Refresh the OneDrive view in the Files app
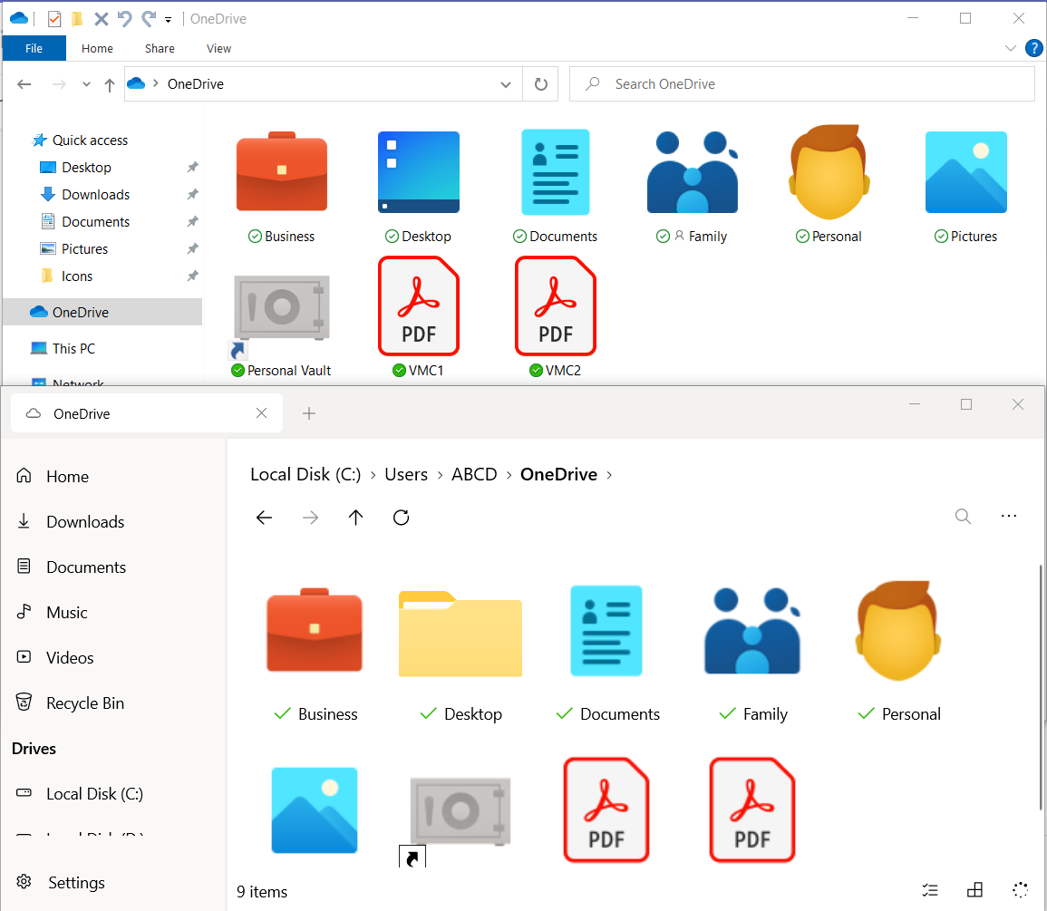The width and height of the screenshot is (1047, 911). coord(401,517)
